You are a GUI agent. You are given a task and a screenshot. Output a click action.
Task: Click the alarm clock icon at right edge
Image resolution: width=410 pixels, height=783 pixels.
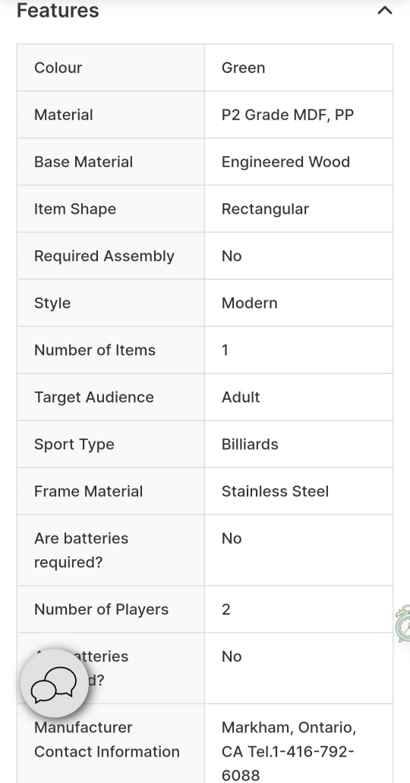pyautogui.click(x=403, y=623)
